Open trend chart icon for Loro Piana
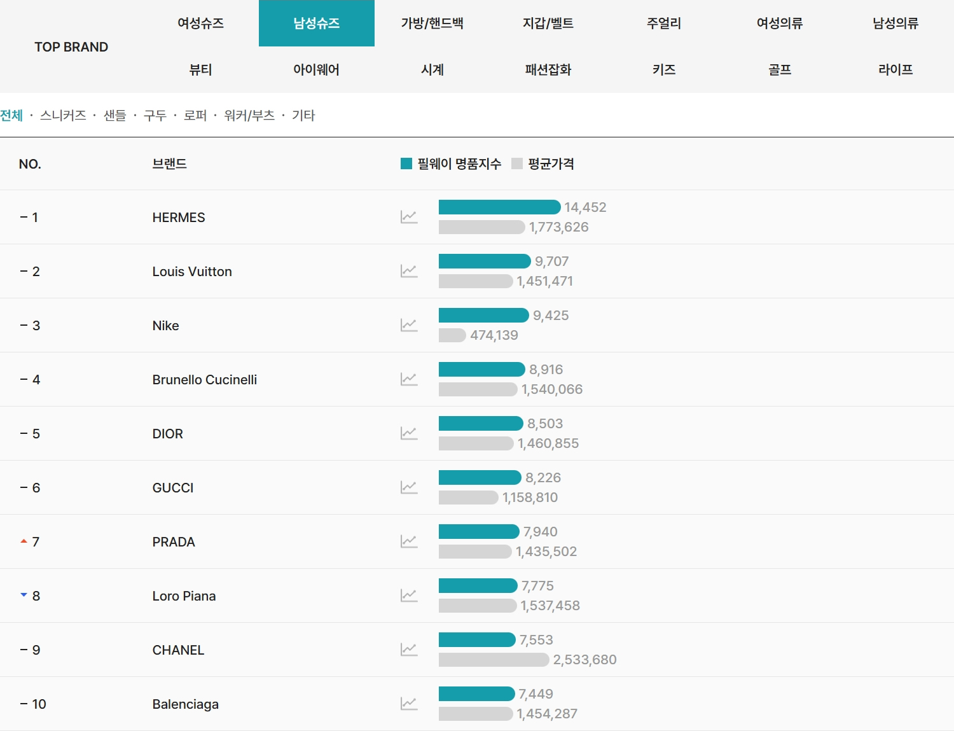 tap(409, 595)
